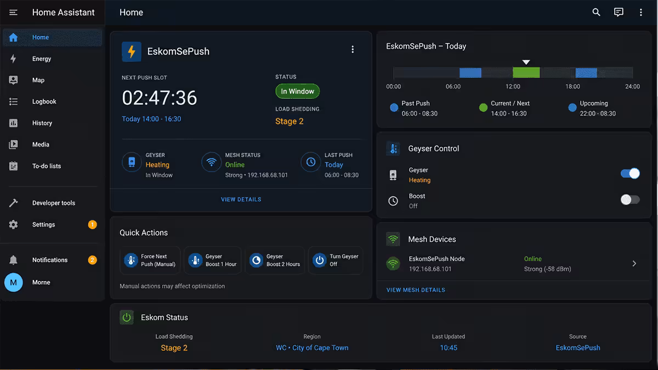
Task: Open To-do lists in the sidebar
Action: pyautogui.click(x=53, y=166)
